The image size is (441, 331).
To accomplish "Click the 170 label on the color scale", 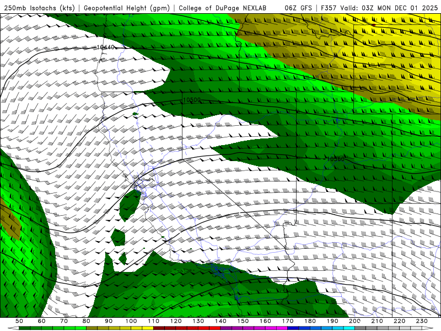I will pyautogui.click(x=288, y=321).
